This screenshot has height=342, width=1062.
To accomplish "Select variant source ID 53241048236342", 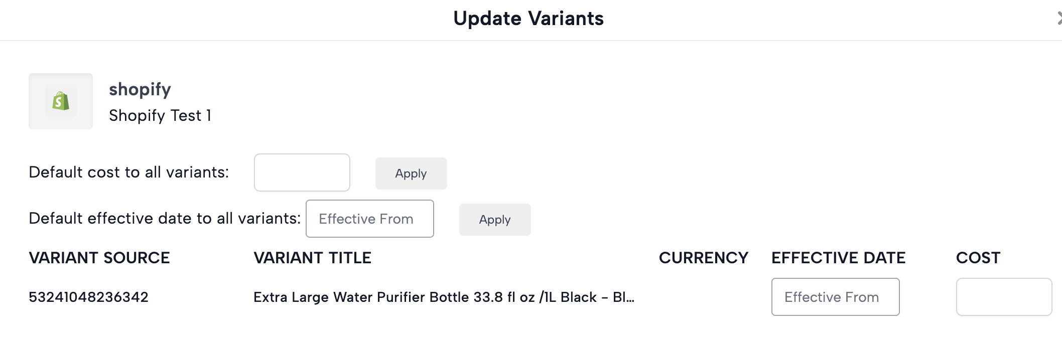I will [x=88, y=297].
